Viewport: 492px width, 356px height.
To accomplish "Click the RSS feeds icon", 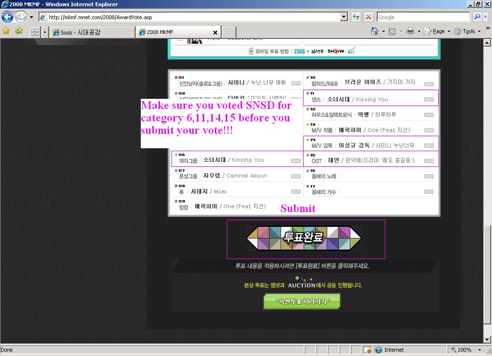I will [392, 32].
